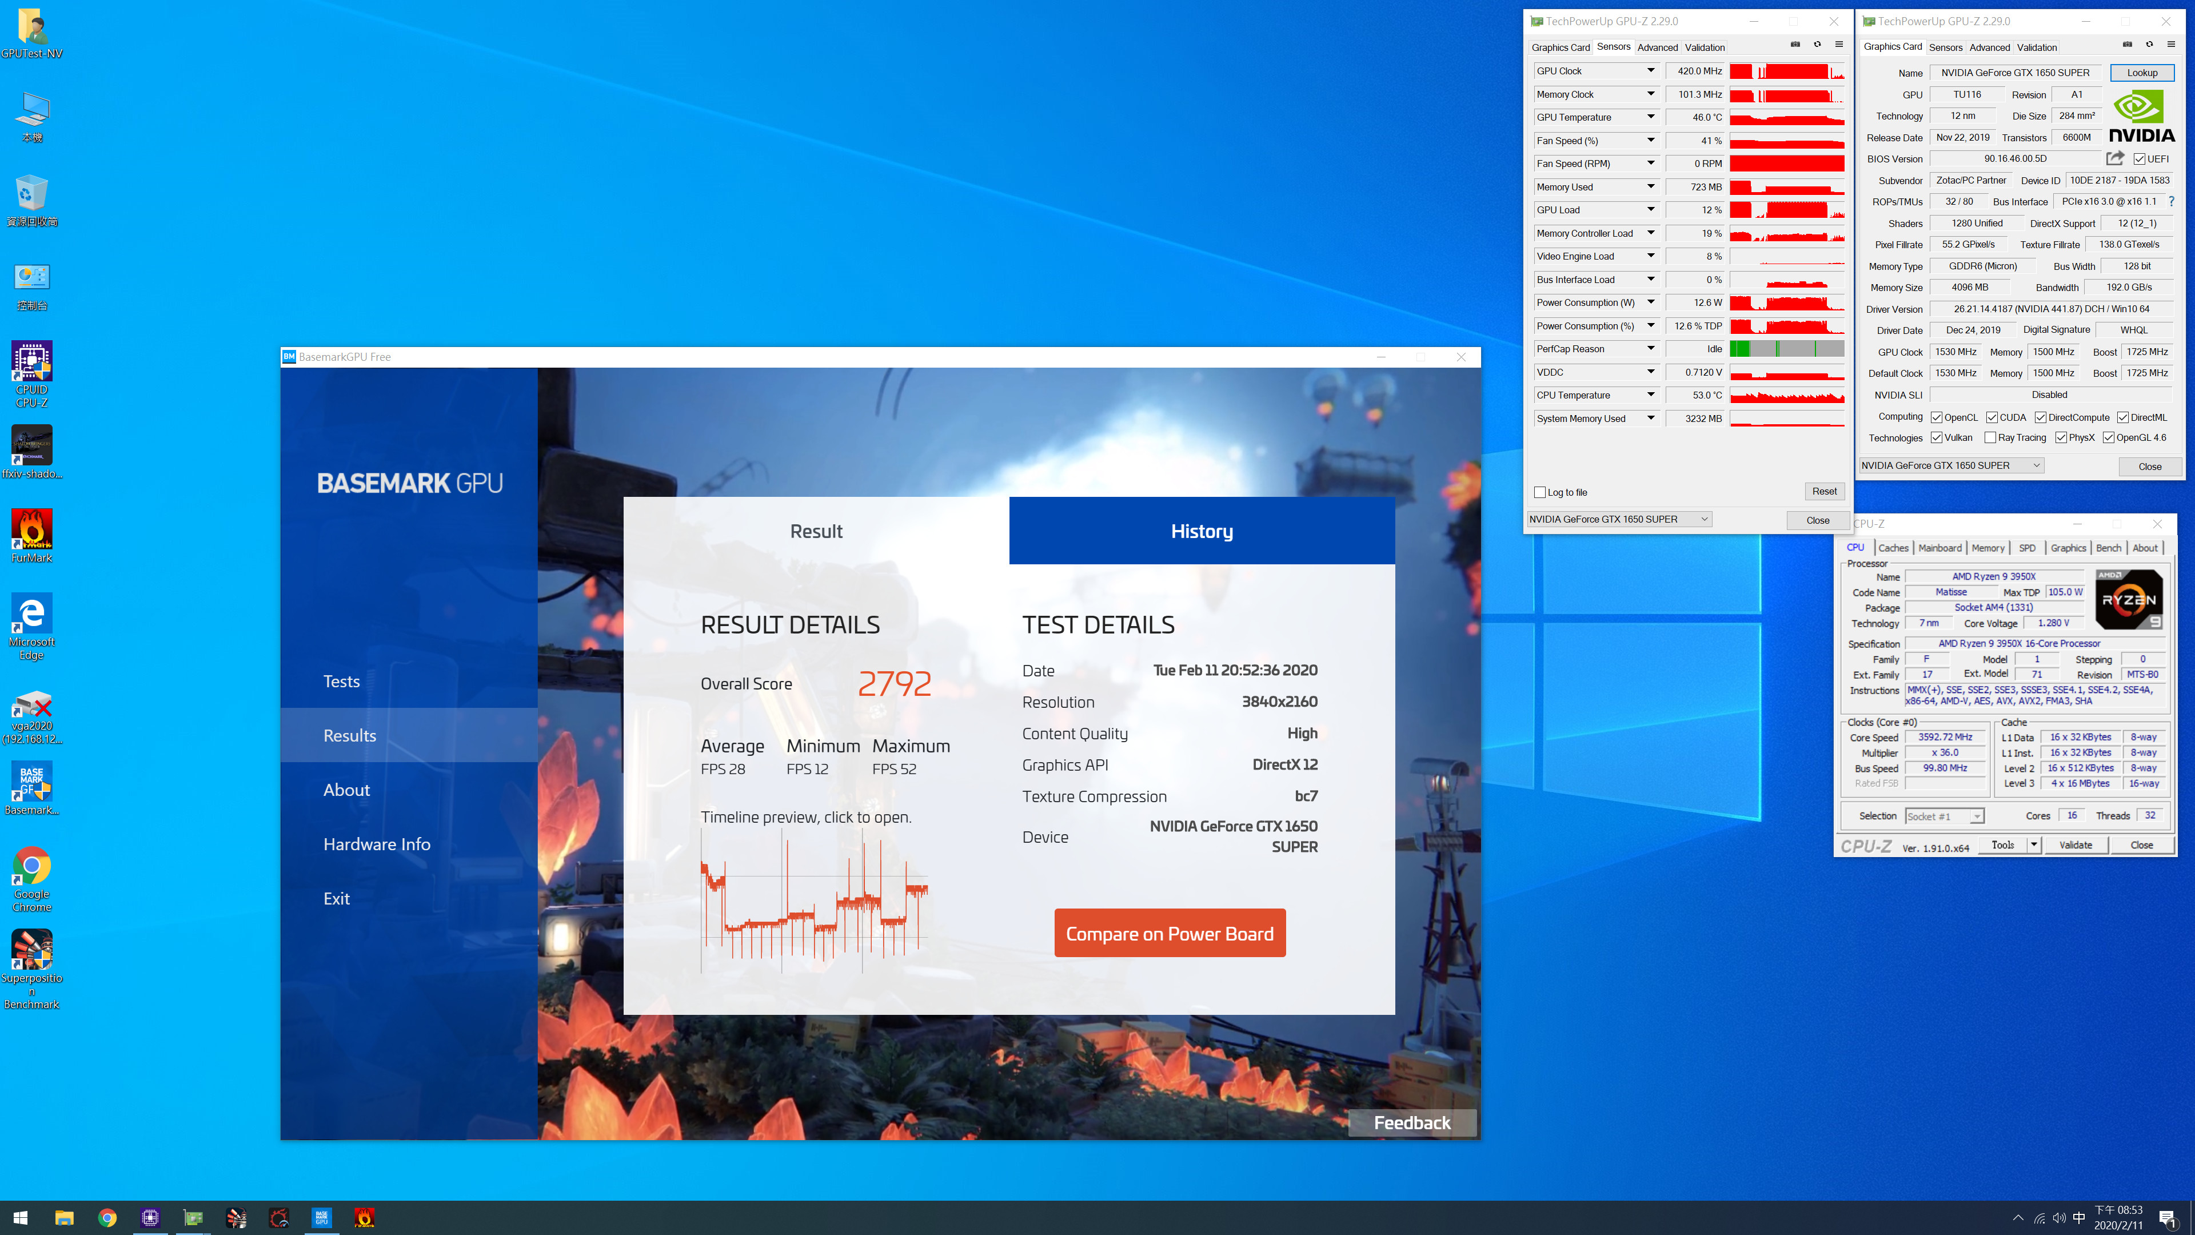The height and width of the screenshot is (1235, 2195).
Task: Click Exit in the Basemark sidebar
Action: click(337, 898)
